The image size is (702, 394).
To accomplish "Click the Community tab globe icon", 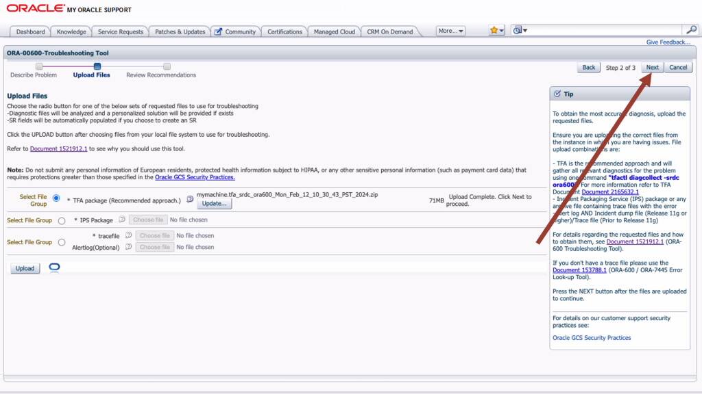I will pos(219,31).
